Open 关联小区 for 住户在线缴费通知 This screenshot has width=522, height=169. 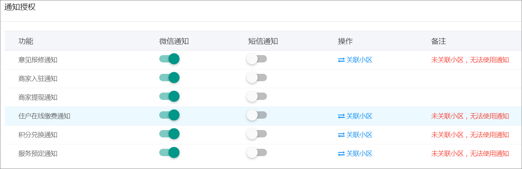pos(359,116)
